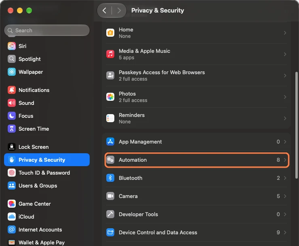Click the Privacy & Security hand icon
Image resolution: width=299 pixels, height=246 pixels.
tap(12, 160)
